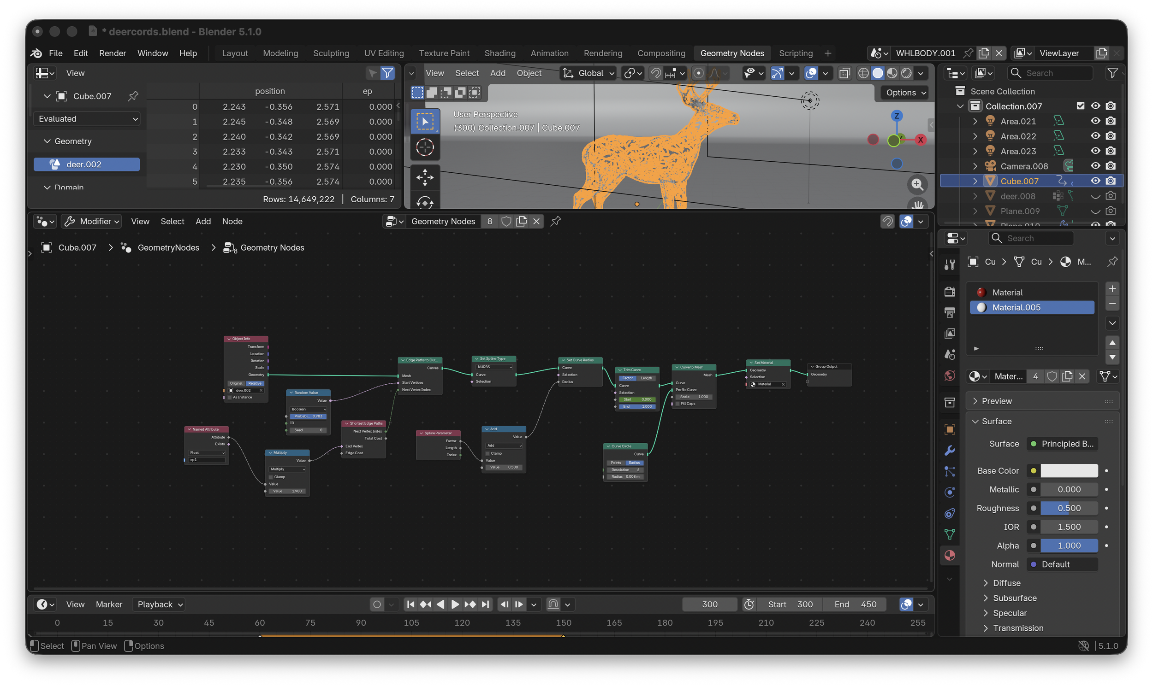The height and width of the screenshot is (686, 1153).
Task: Disable render for Camera.008
Action: (x=1111, y=166)
